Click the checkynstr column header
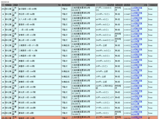 [66, 5]
